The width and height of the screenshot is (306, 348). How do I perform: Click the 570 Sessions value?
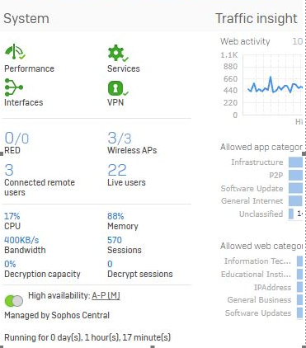click(115, 240)
